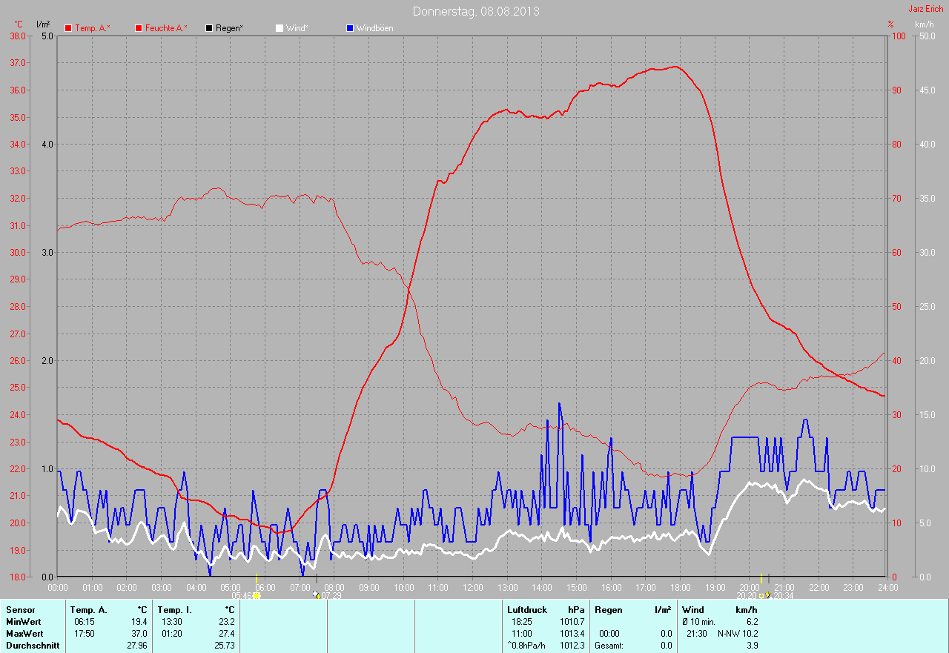Click the red Feuchte A. legend square
The width and height of the screenshot is (949, 653).
coord(139,28)
